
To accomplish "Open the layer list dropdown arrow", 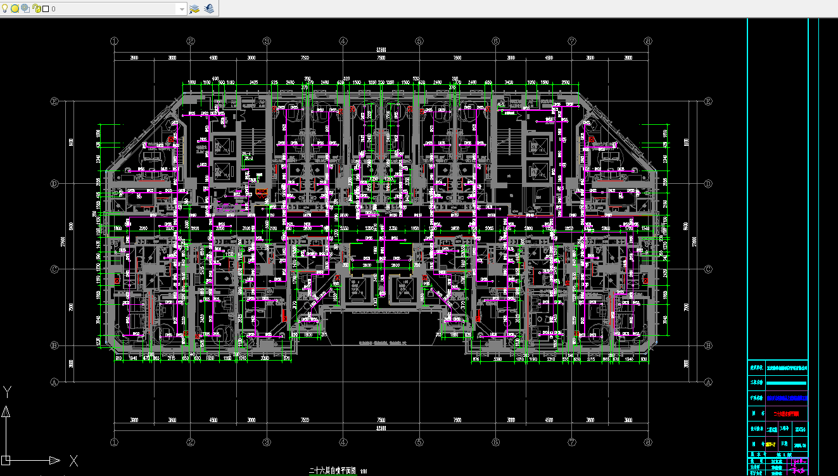I will pyautogui.click(x=182, y=10).
